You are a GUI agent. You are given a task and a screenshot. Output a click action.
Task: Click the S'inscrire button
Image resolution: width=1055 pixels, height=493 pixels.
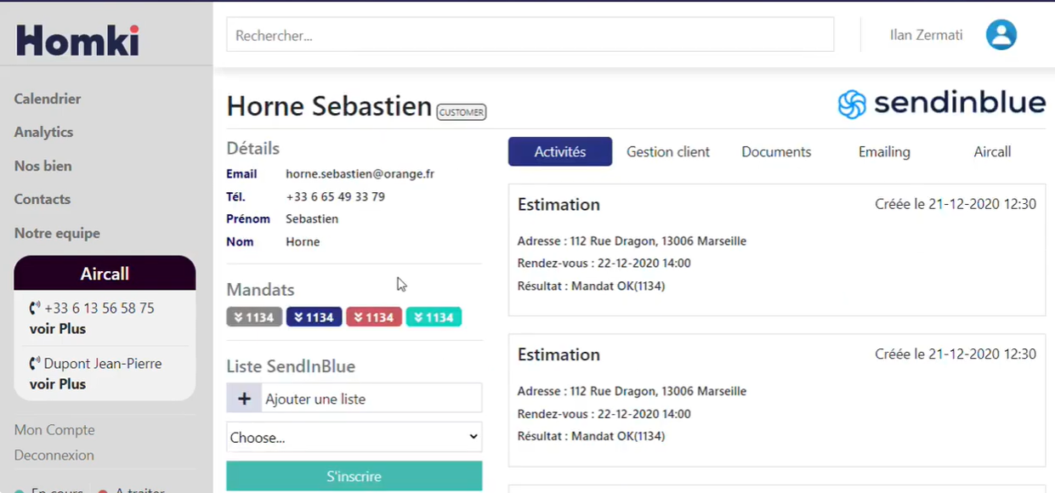coord(355,476)
